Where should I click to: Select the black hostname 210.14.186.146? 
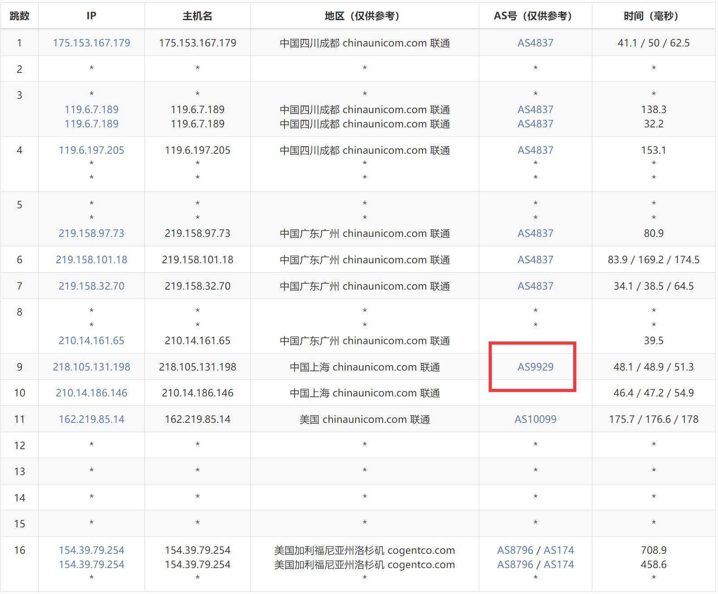(x=197, y=393)
